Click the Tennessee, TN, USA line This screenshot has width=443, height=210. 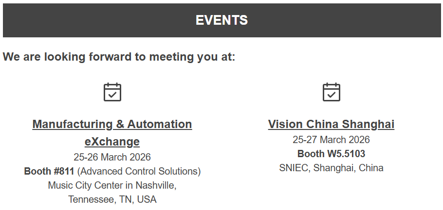pos(112,199)
